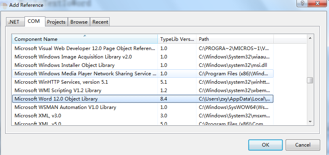Click the C:\Windows\System32\msxm... path
The image size is (329, 155).
click(234, 116)
